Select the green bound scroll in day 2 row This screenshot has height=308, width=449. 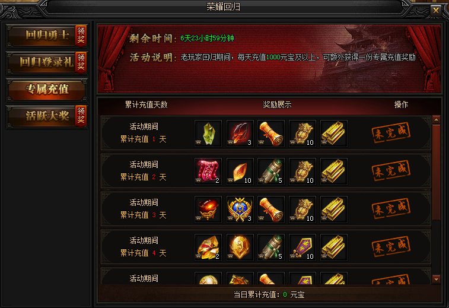coord(271,172)
